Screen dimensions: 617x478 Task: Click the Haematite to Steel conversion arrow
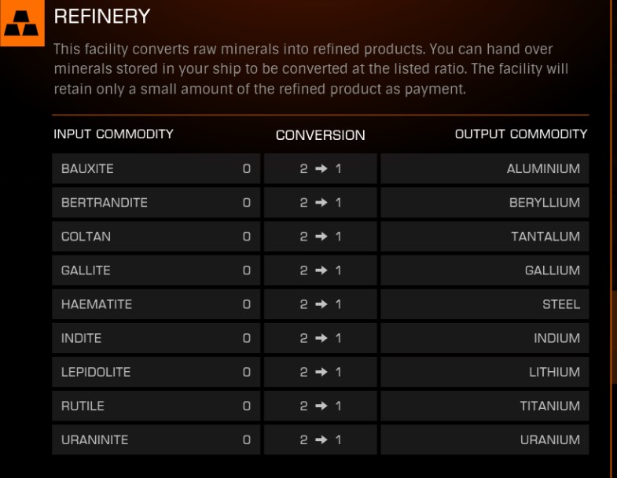pyautogui.click(x=321, y=304)
